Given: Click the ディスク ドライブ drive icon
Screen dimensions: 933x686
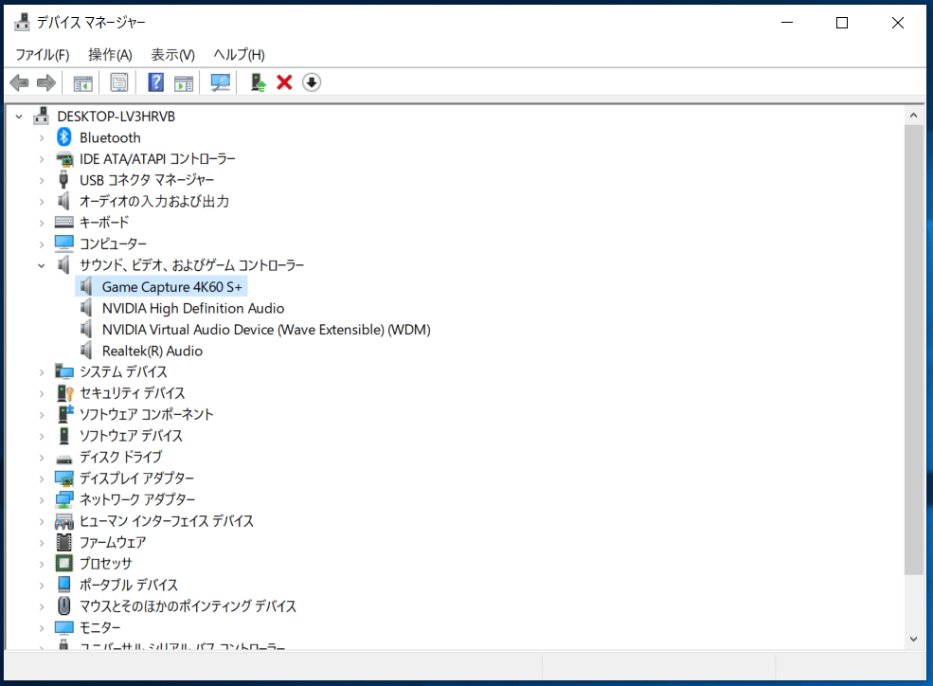Looking at the screenshot, I should (x=63, y=459).
